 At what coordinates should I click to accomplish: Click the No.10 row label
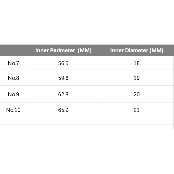[13, 110]
